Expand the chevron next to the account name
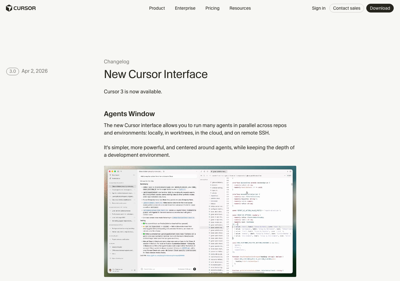This screenshot has height=281, width=400. point(132,270)
